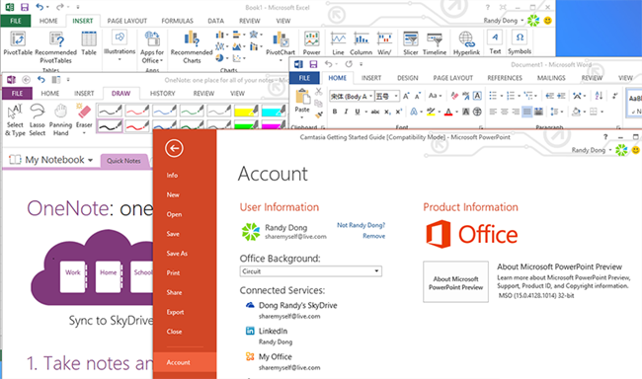This screenshot has height=379, width=642.
Task: Toggle Underline in Word
Action: click(358, 112)
